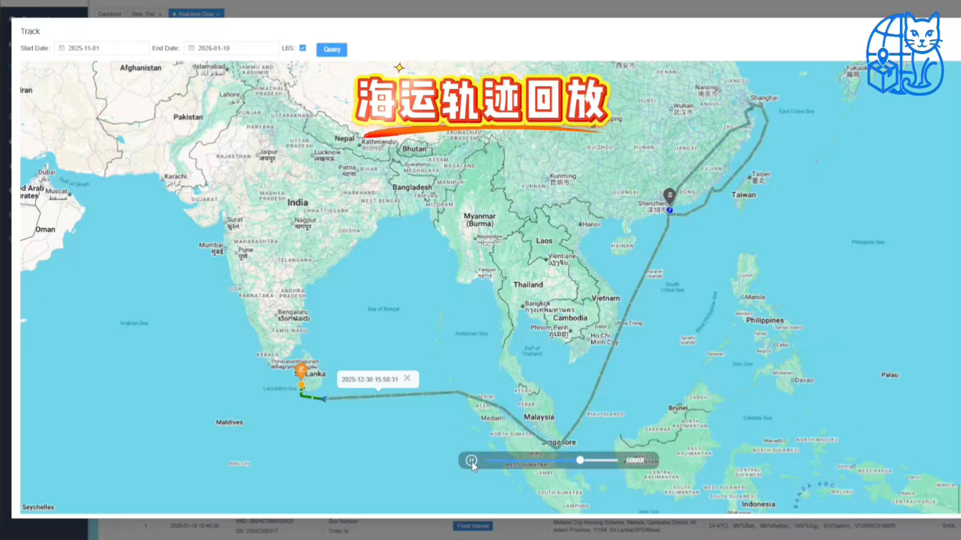
Task: Open the Start Date calendar icon
Action: pyautogui.click(x=62, y=48)
